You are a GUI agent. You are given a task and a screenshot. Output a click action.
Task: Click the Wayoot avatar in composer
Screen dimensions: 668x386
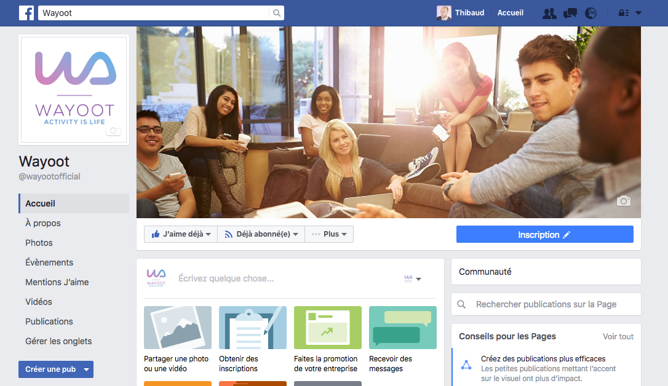click(x=156, y=278)
